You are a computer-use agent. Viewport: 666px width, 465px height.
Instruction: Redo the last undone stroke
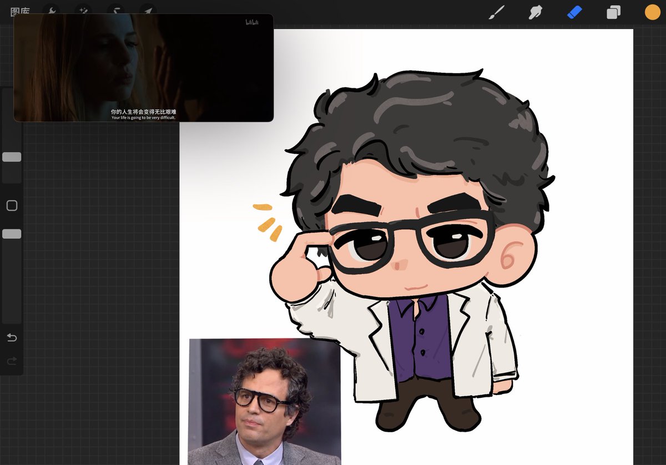tap(12, 361)
